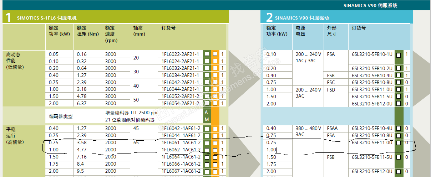Viewport: 431px width, 177px height.
Task: Click the '轴高 (mm)' column header
Action: click(140, 31)
